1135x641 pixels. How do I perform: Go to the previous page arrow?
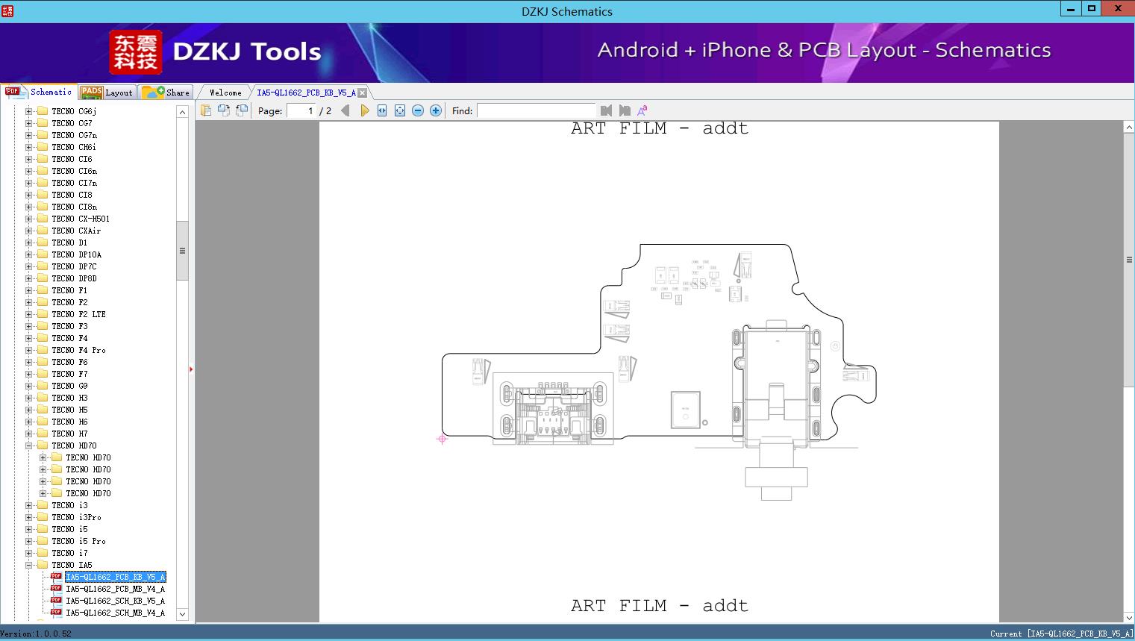(345, 110)
